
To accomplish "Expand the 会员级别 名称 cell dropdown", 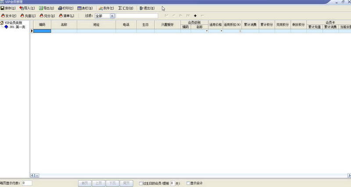I will coord(206,31).
